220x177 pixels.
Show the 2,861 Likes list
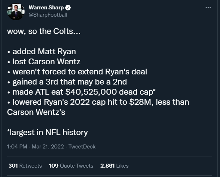[x=115, y=166]
